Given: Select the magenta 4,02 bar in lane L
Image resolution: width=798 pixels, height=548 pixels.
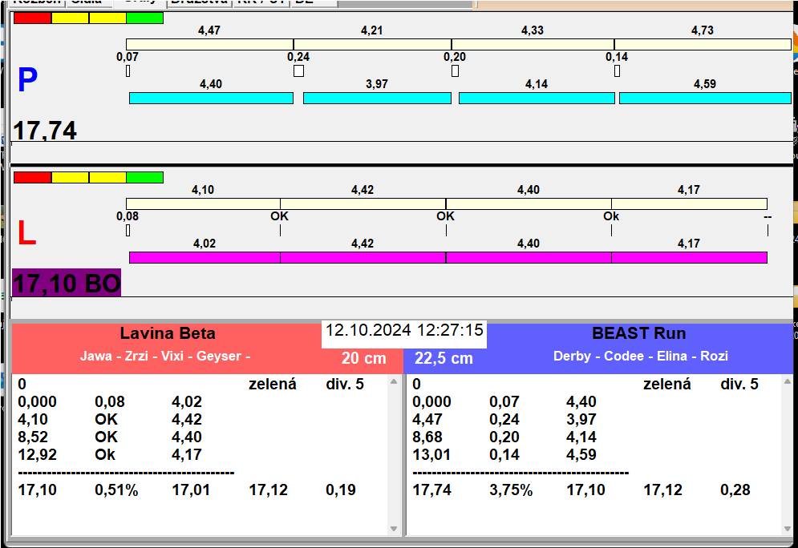Looking at the screenshot, I should coord(205,257).
